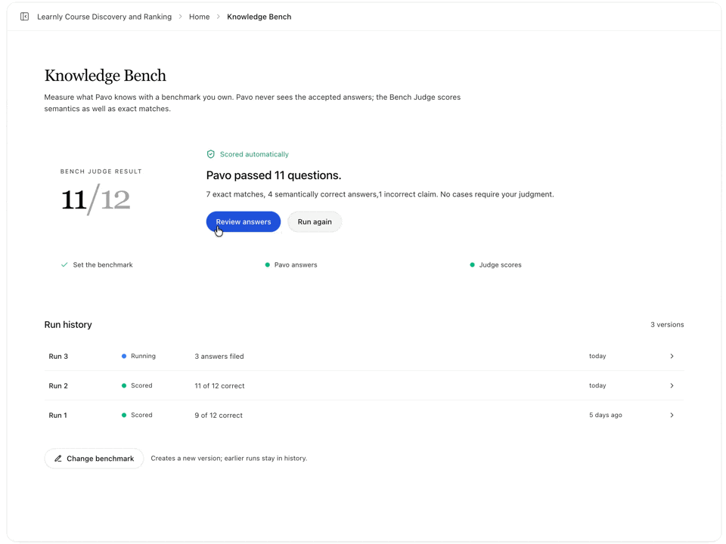This screenshot has height=544, width=726.
Task: Click the green dot beside Pavo answers
Action: [267, 264]
